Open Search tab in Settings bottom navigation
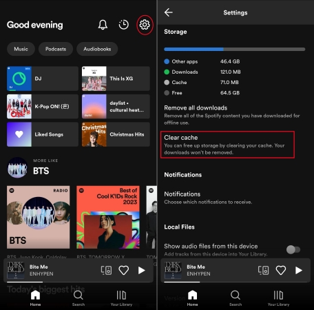 click(235, 298)
